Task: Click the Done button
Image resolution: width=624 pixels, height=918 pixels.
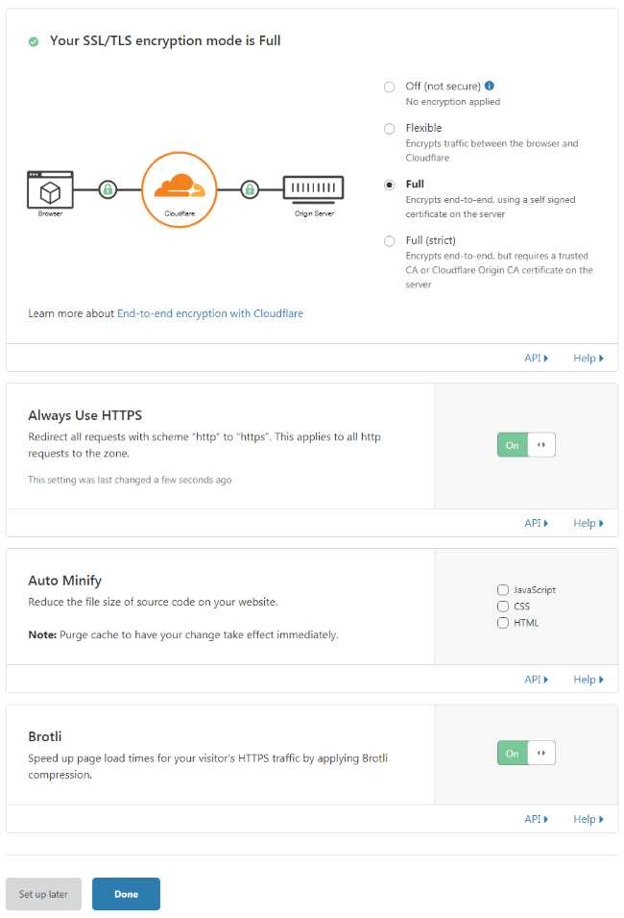Action: point(126,894)
